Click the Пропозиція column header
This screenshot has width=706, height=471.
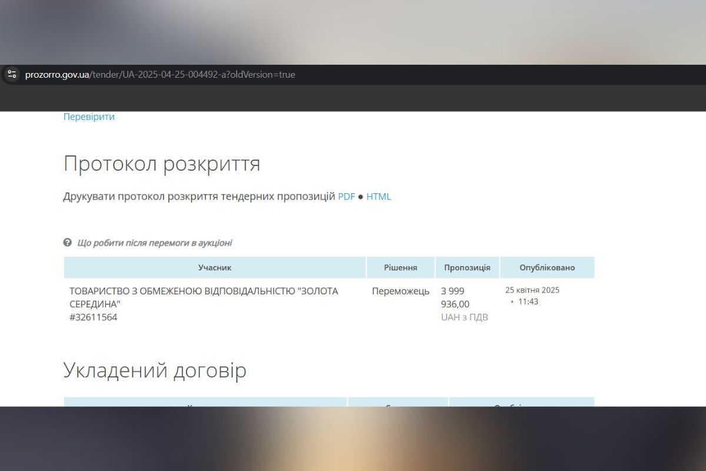467,267
